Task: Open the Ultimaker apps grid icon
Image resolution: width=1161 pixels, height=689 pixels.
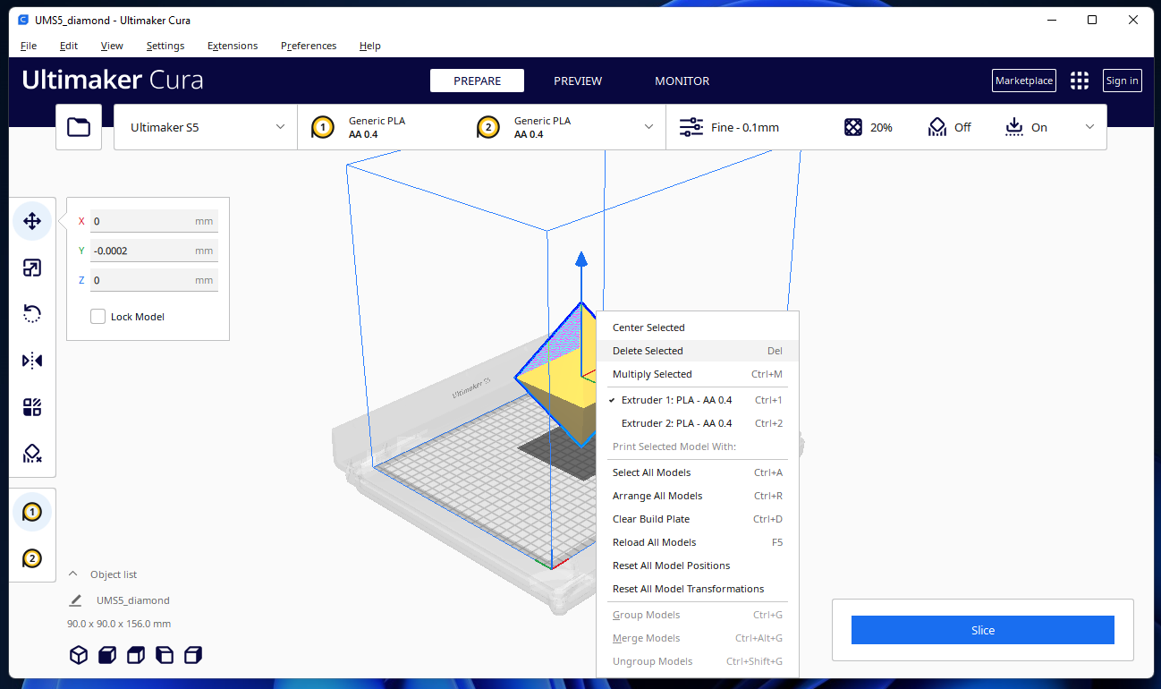Action: pyautogui.click(x=1080, y=81)
